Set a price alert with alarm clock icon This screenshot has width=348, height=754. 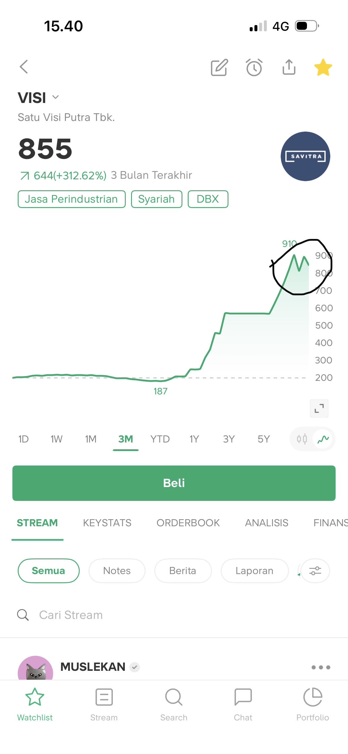pos(254,67)
